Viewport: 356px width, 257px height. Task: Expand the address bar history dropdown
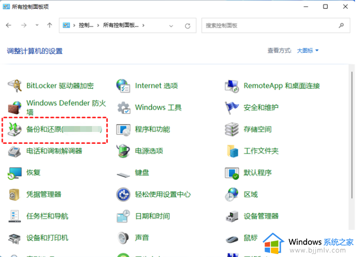[x=171, y=26]
